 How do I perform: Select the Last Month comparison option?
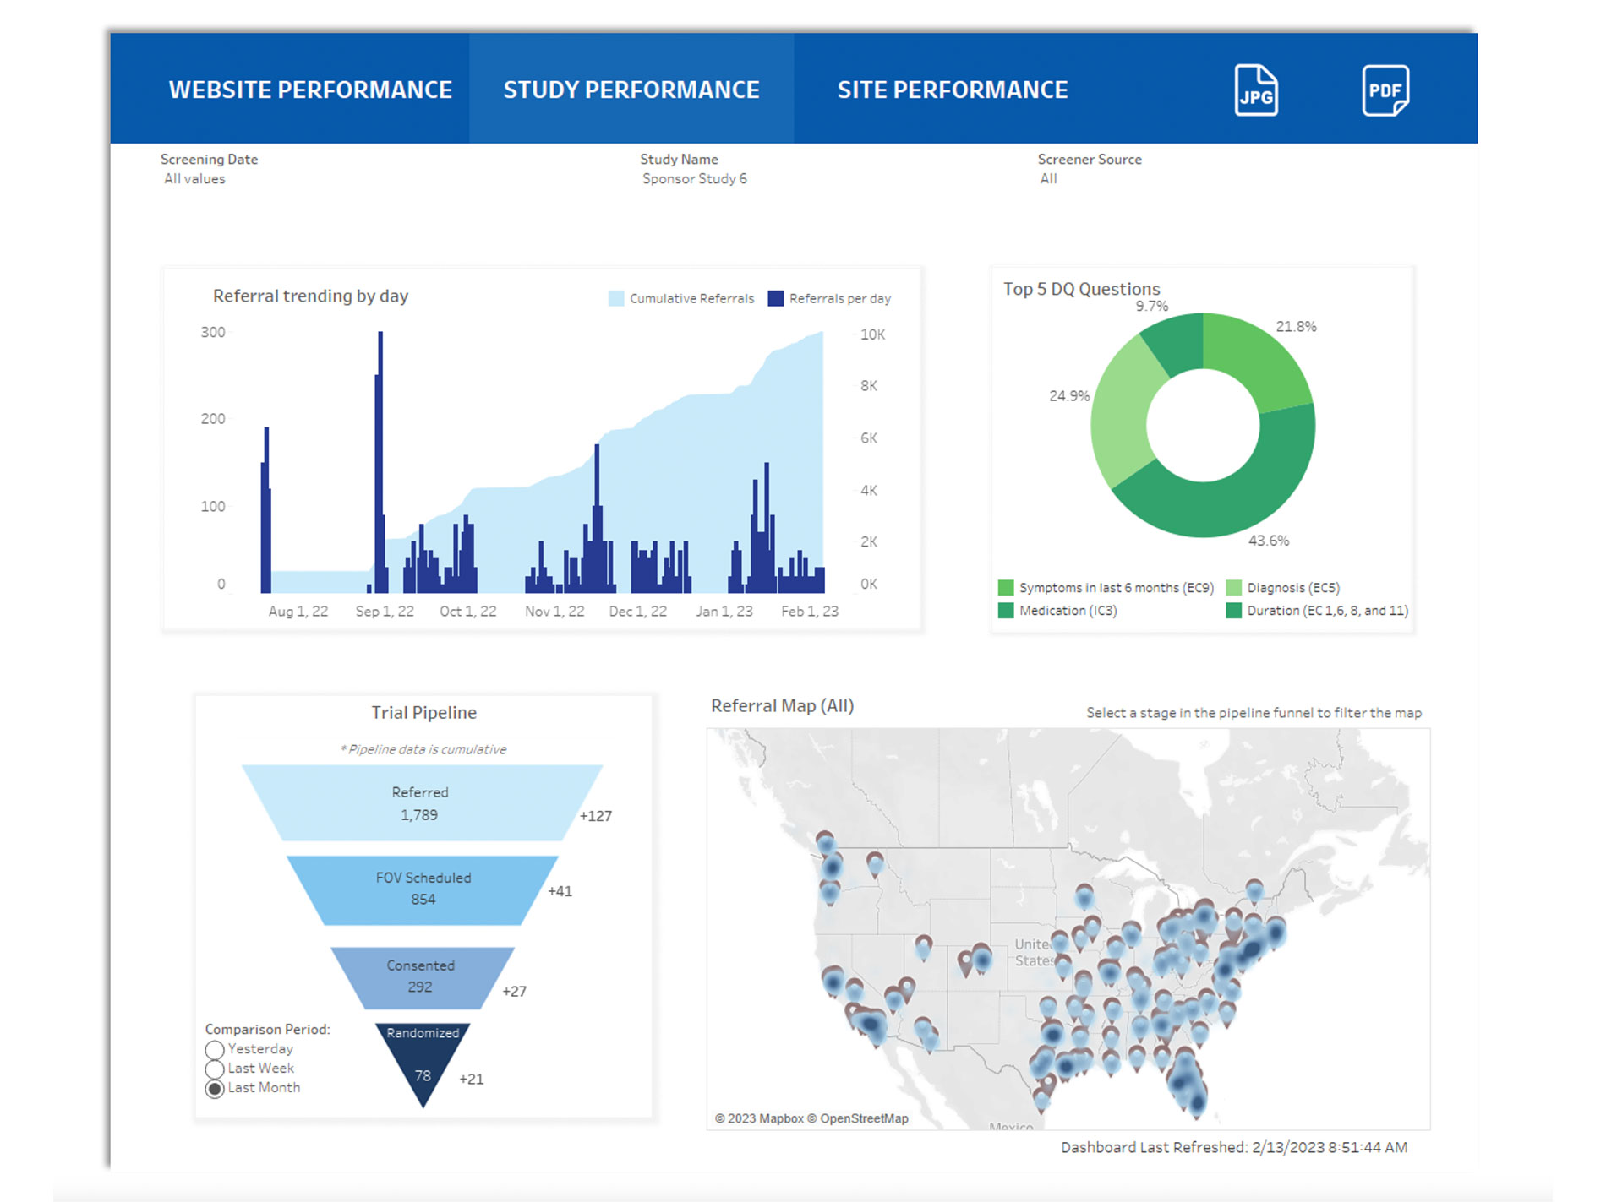[215, 1089]
